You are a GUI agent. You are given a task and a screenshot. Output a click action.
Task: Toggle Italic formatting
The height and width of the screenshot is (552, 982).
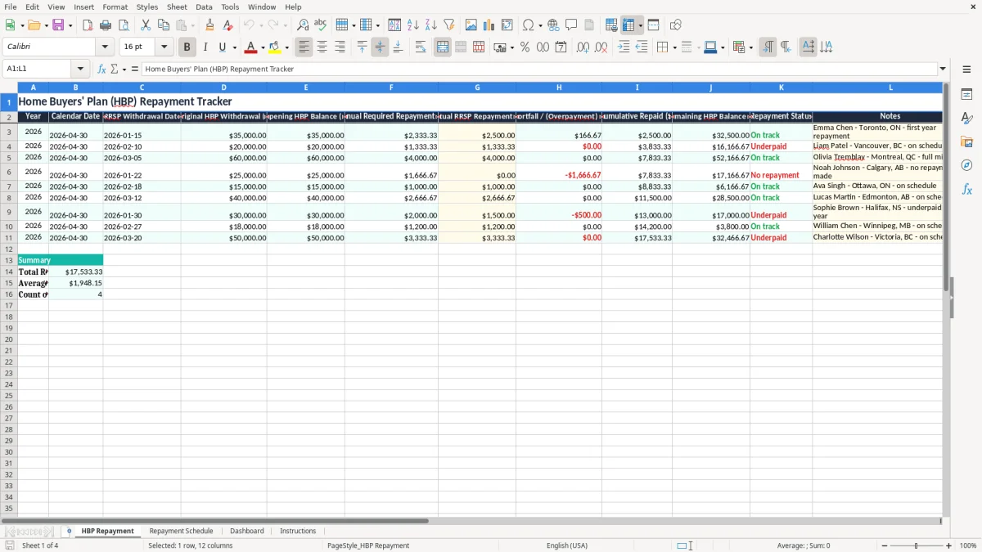pyautogui.click(x=205, y=47)
